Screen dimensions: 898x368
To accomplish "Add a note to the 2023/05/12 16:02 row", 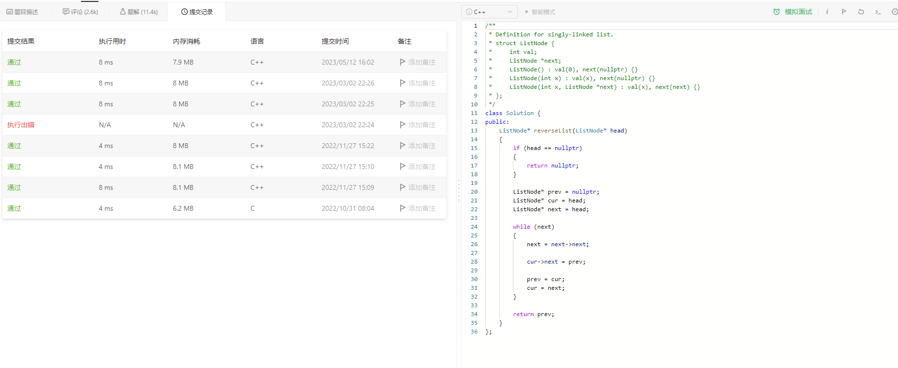I will click(x=418, y=62).
